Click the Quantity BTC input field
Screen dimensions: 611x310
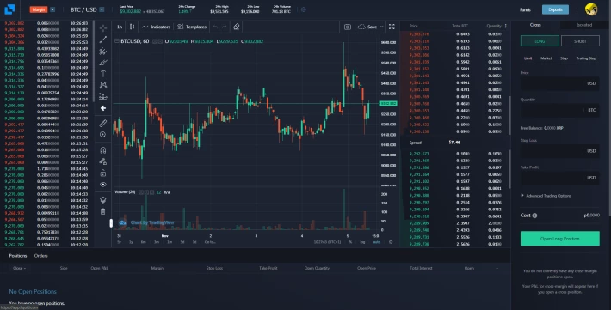(x=560, y=110)
